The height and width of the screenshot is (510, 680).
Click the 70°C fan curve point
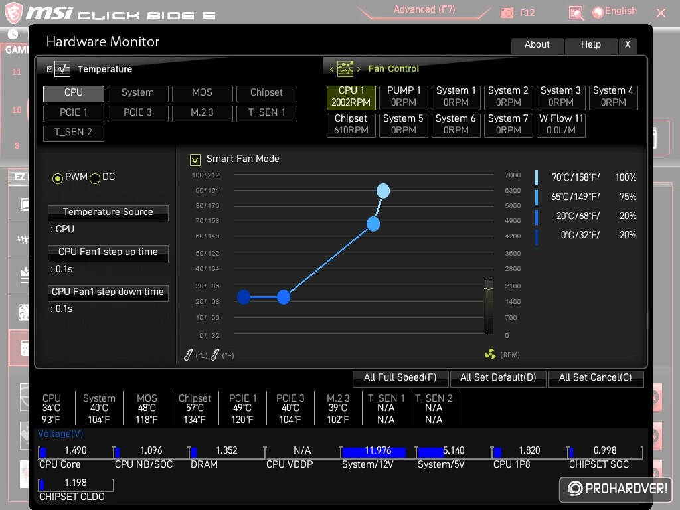tap(383, 191)
